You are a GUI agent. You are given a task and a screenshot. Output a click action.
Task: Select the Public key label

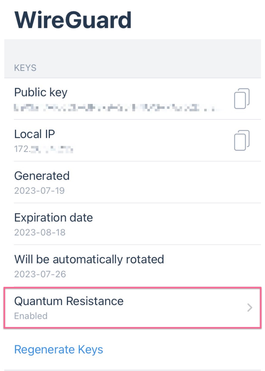click(x=41, y=92)
